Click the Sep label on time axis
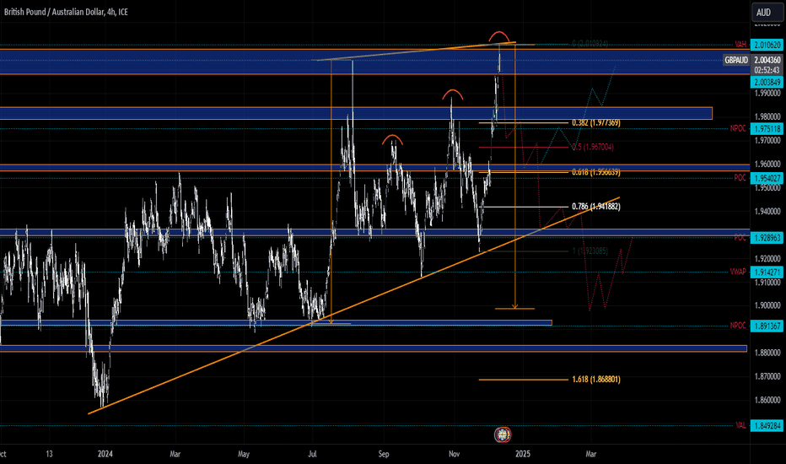 [x=384, y=454]
